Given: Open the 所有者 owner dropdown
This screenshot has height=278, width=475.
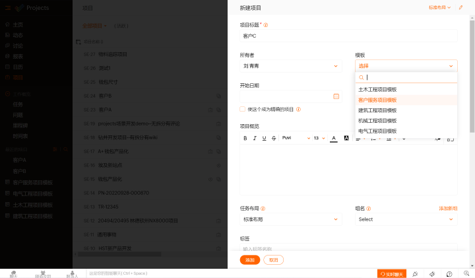Looking at the screenshot, I should pyautogui.click(x=291, y=66).
